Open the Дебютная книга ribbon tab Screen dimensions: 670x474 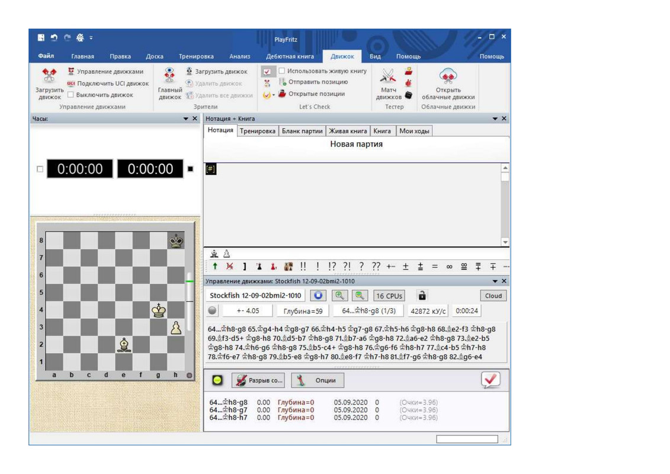point(290,56)
